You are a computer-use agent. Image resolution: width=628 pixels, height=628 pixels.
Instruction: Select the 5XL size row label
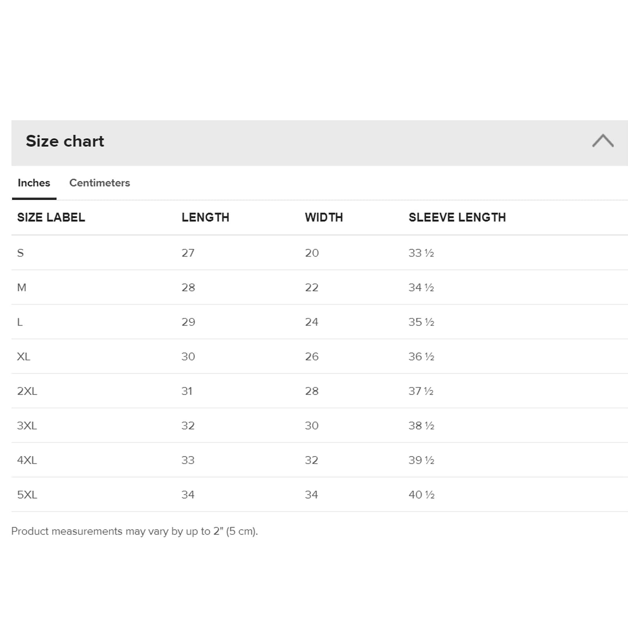click(27, 495)
